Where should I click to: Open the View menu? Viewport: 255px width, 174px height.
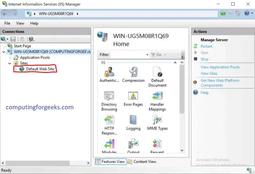click(x=20, y=23)
